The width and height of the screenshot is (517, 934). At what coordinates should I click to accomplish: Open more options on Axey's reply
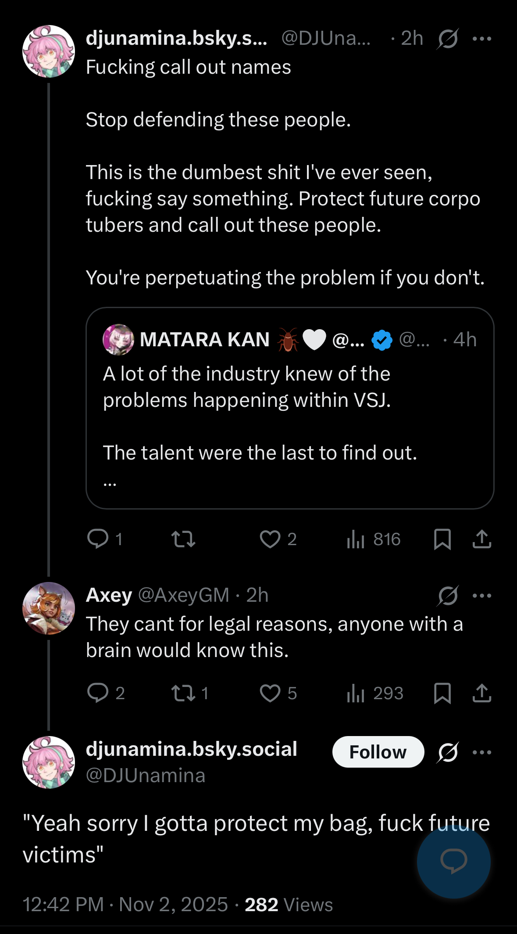pyautogui.click(x=482, y=596)
